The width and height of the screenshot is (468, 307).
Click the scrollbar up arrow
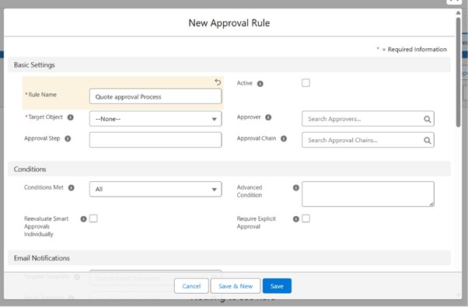(458, 13)
